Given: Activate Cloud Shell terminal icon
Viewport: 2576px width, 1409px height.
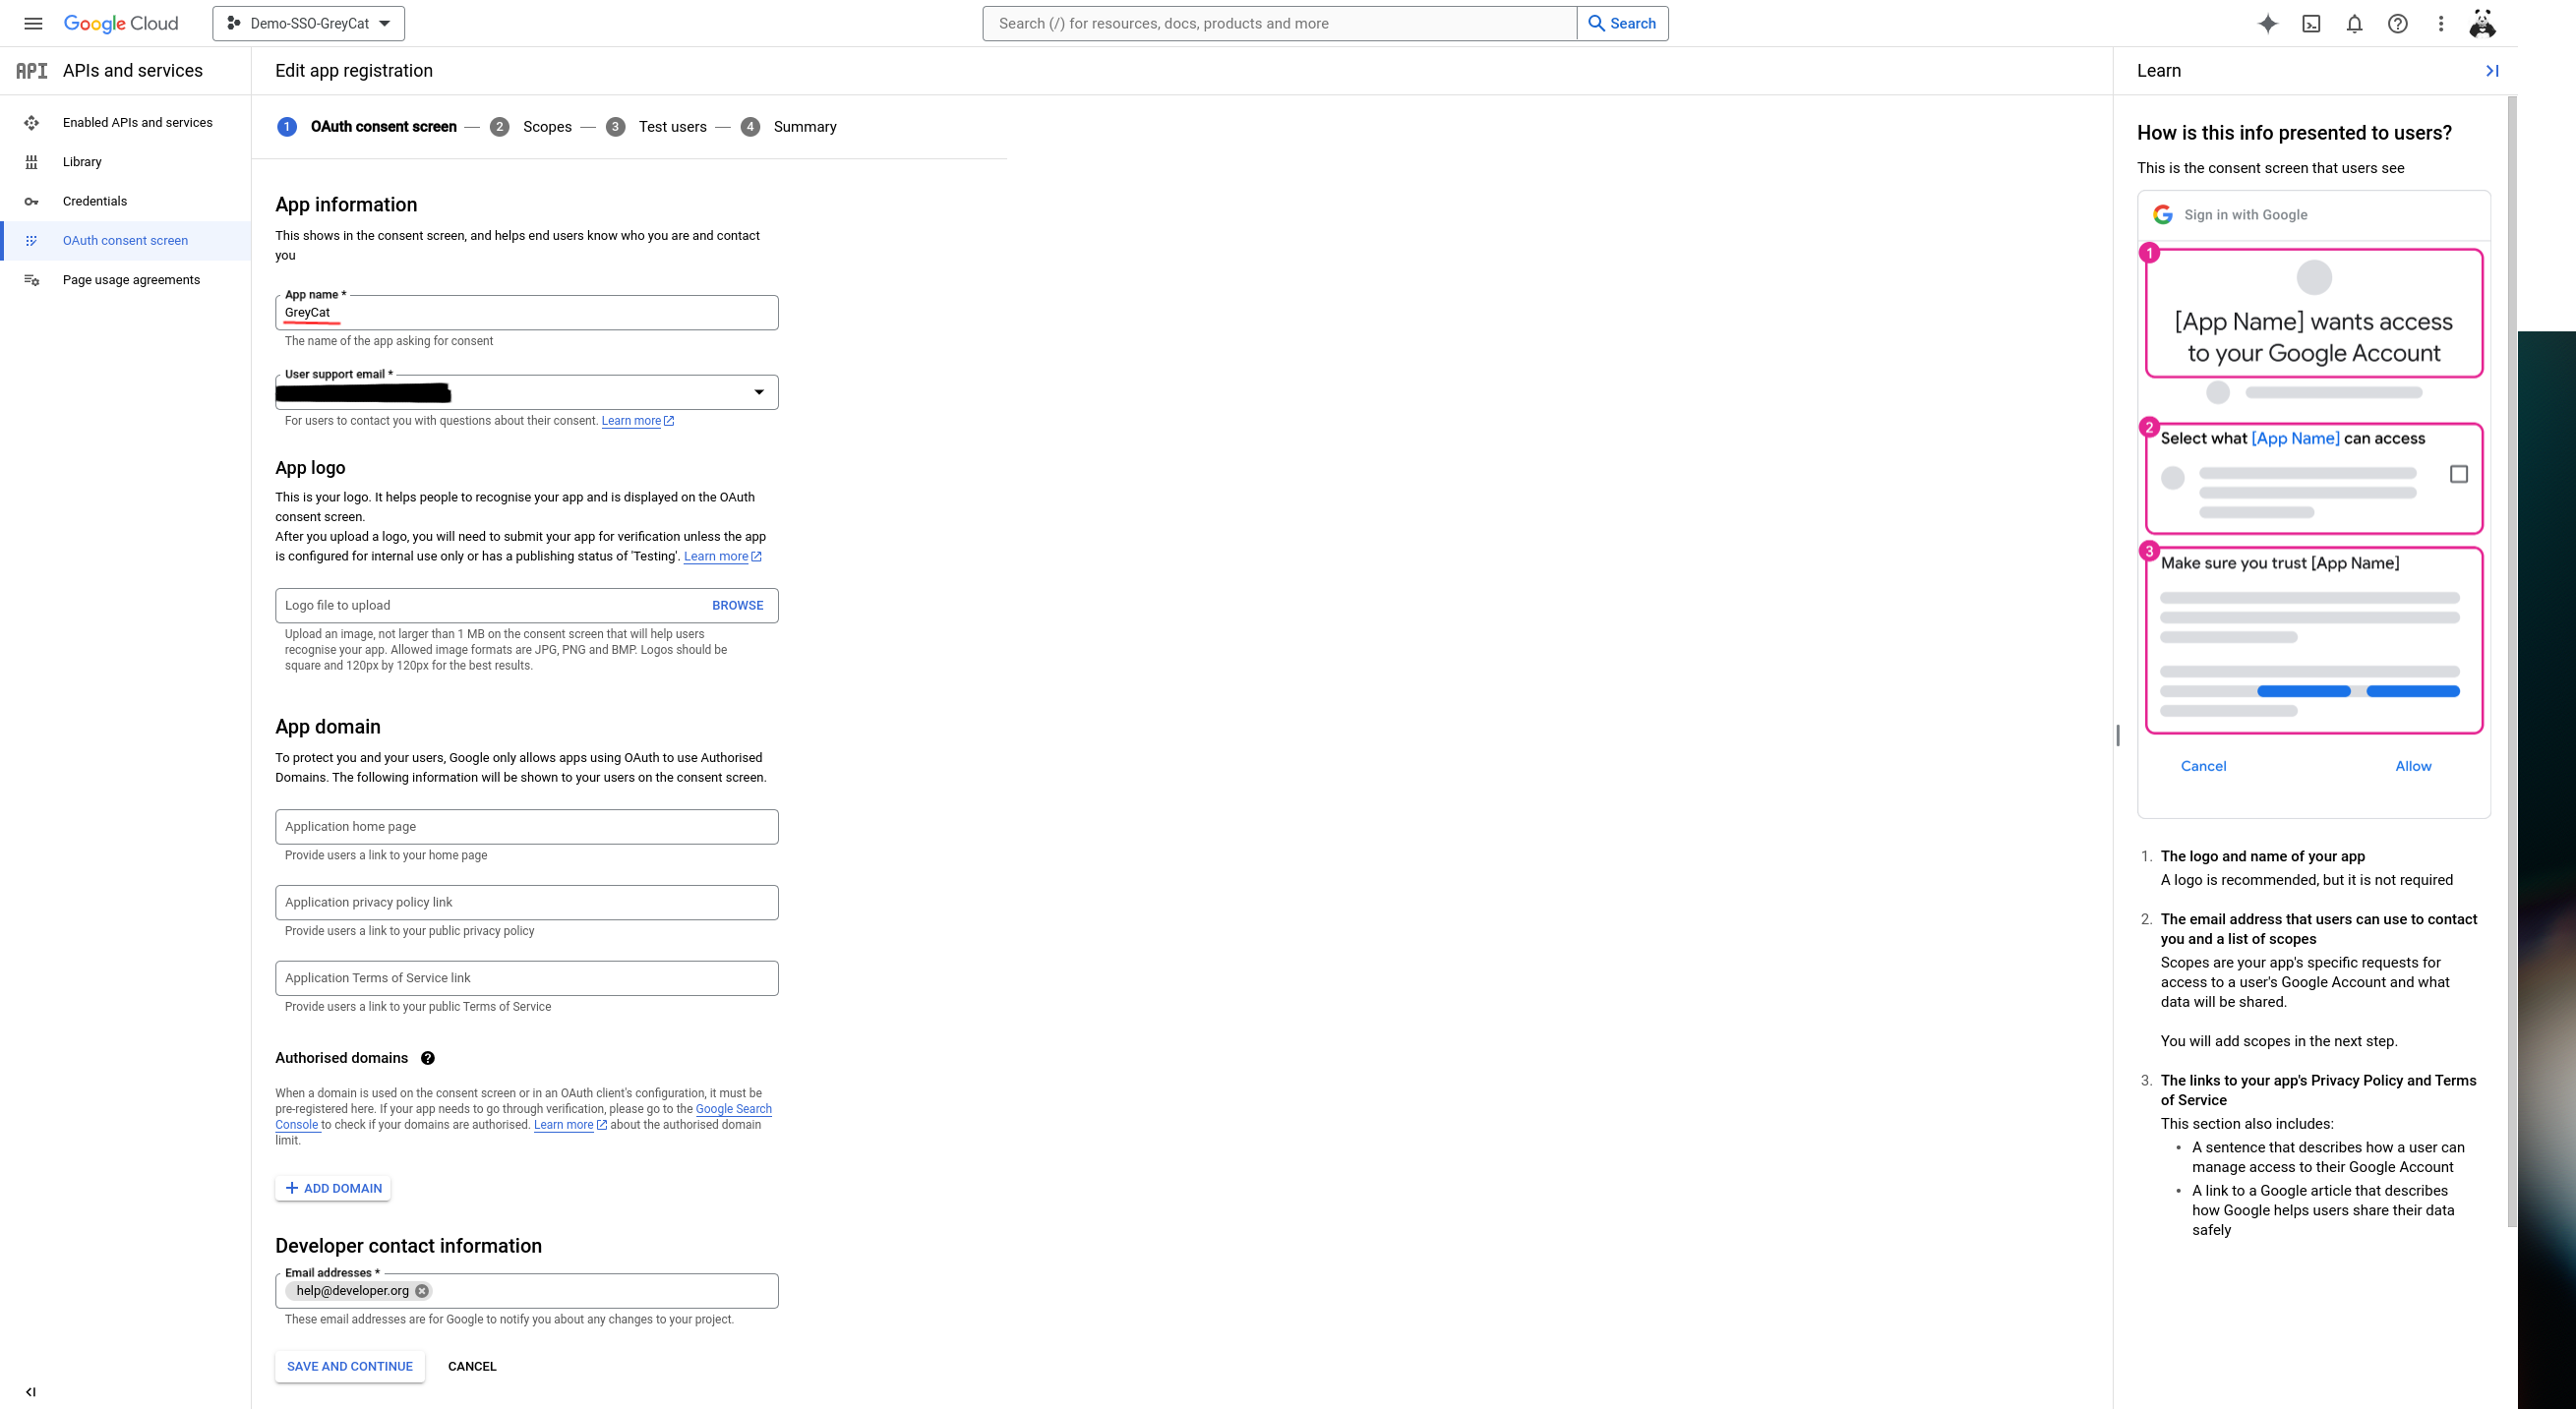Looking at the screenshot, I should [2311, 23].
